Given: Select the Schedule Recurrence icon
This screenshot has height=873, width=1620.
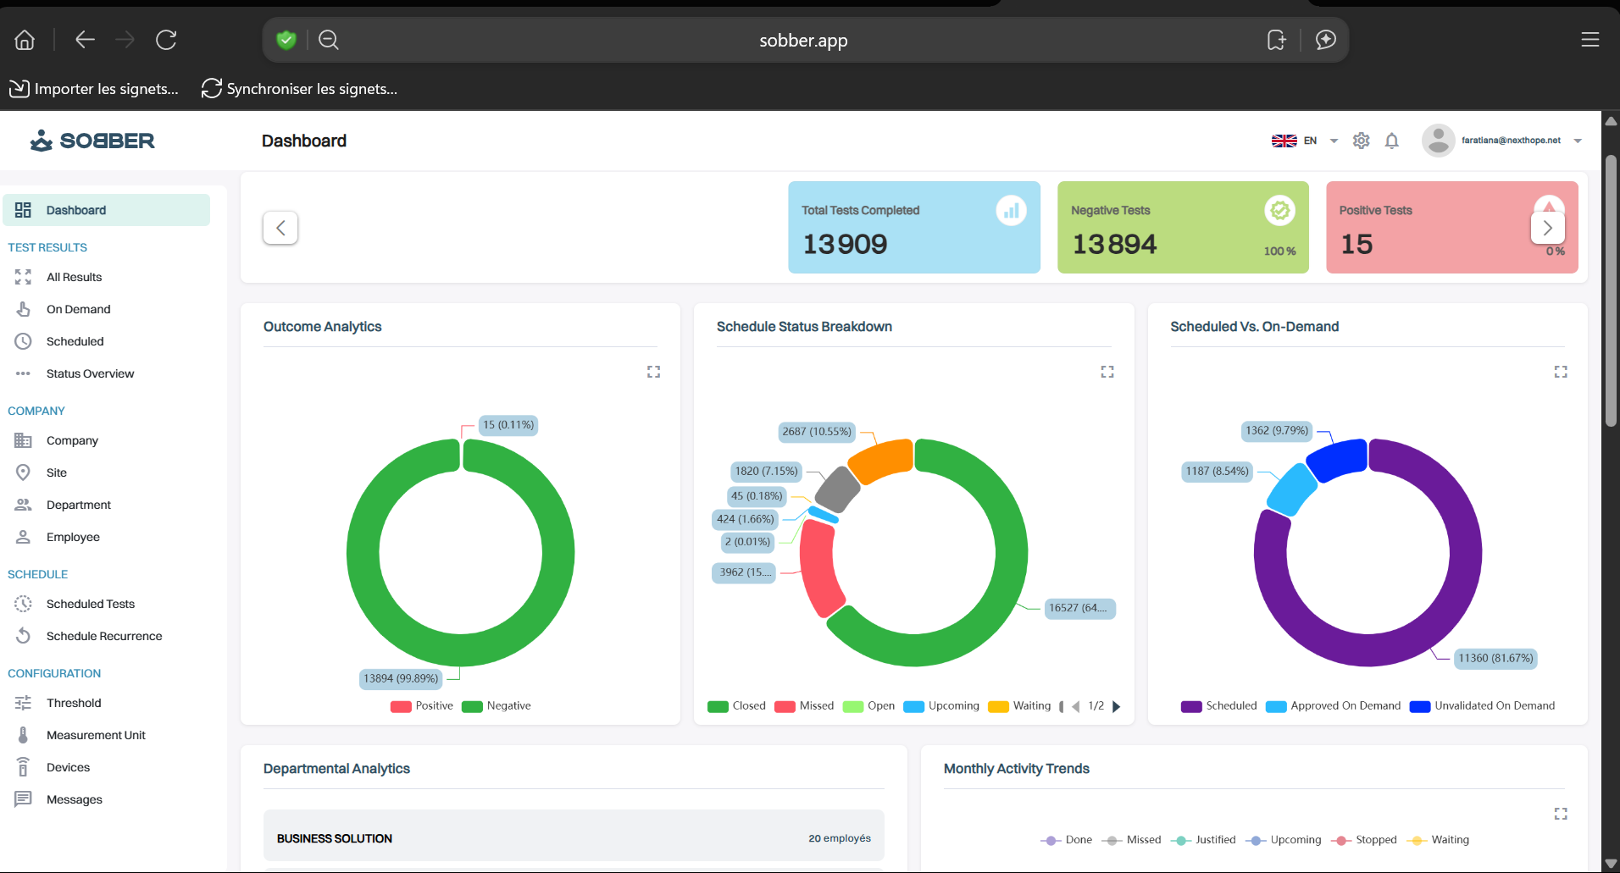Looking at the screenshot, I should 23,636.
